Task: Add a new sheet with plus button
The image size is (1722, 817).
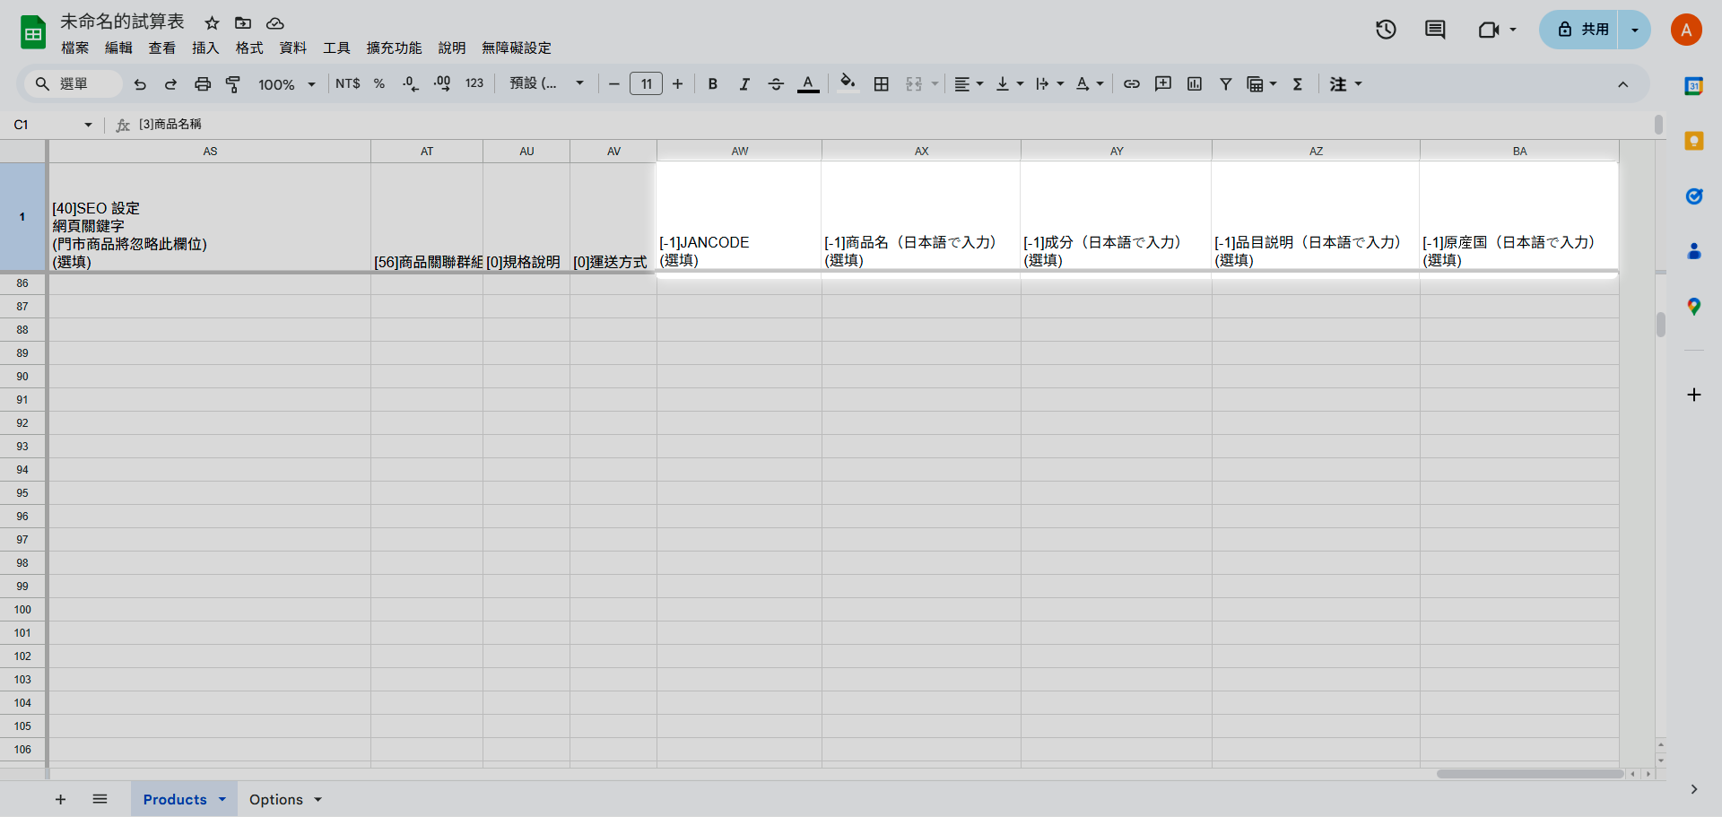Action: click(x=61, y=799)
